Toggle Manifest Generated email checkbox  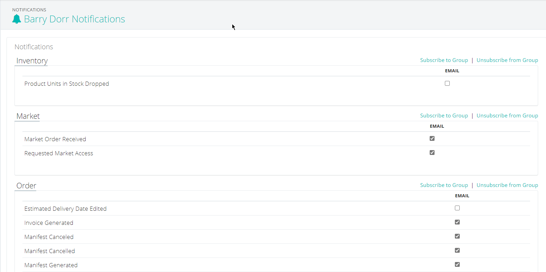(457, 264)
